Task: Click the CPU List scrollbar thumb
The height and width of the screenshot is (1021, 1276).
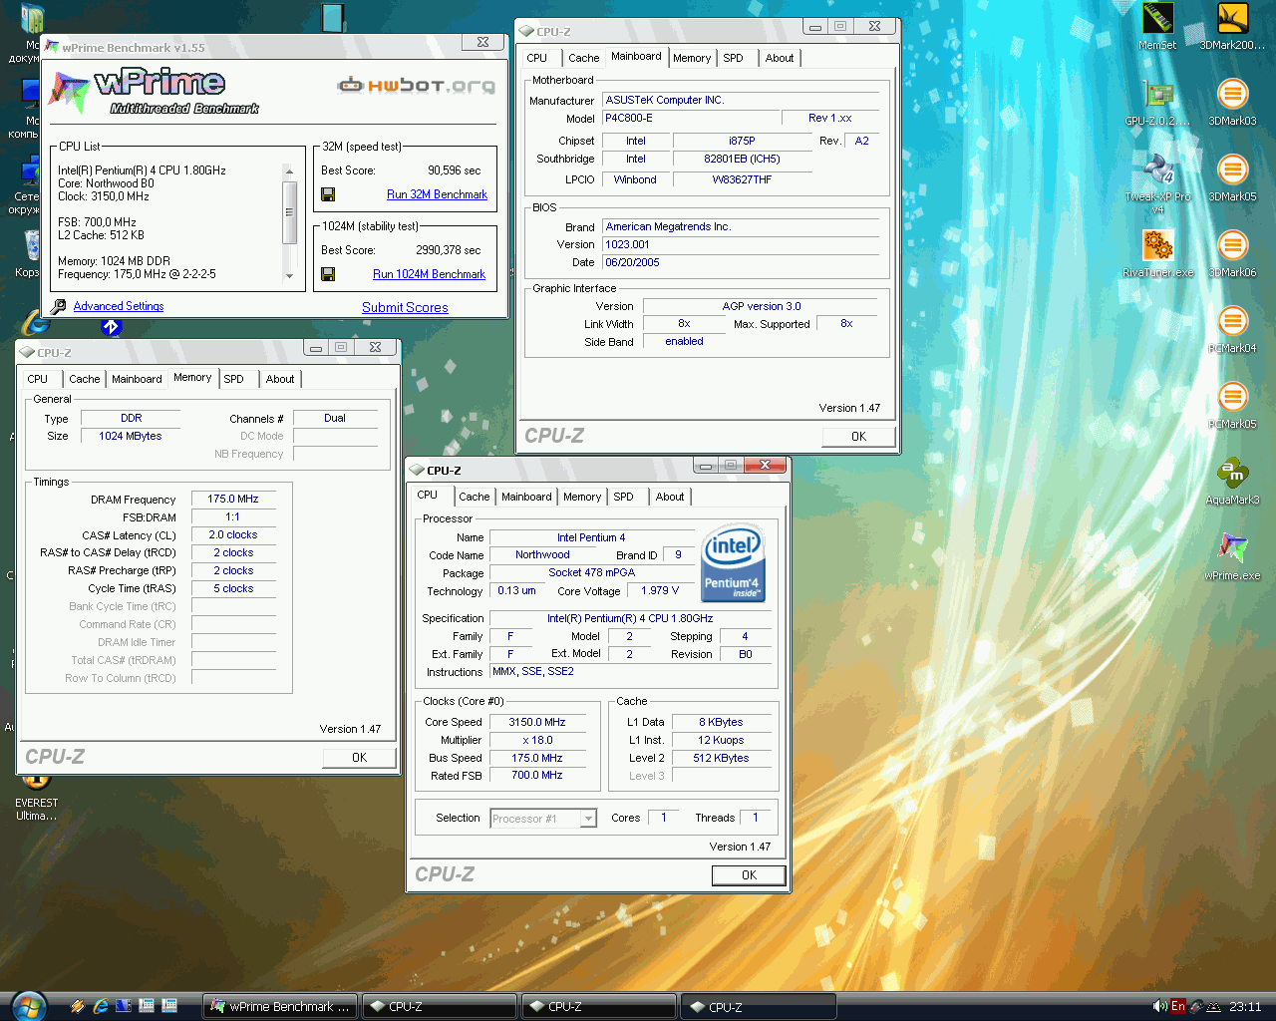Action: point(289,212)
